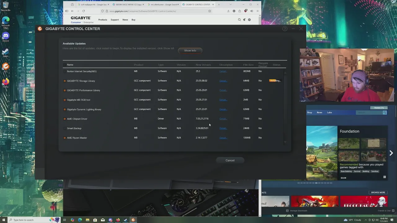
Task: Open Firefox downloads panel icon
Action: [228, 11]
